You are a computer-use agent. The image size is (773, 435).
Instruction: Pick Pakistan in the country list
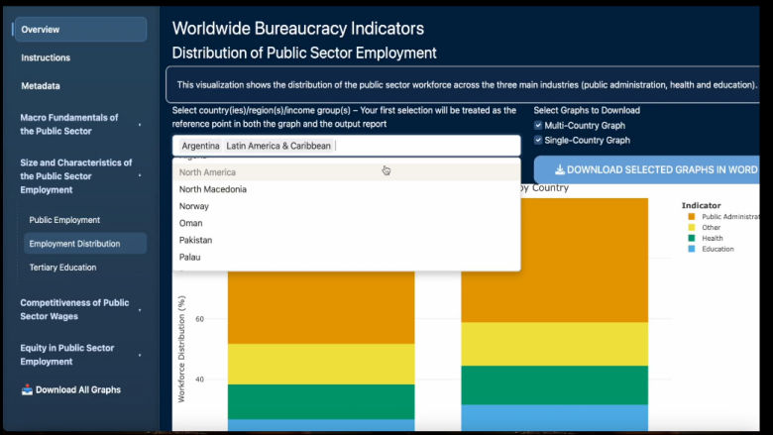195,240
